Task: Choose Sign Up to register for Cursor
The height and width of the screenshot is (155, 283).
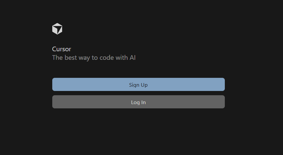Action: click(138, 84)
